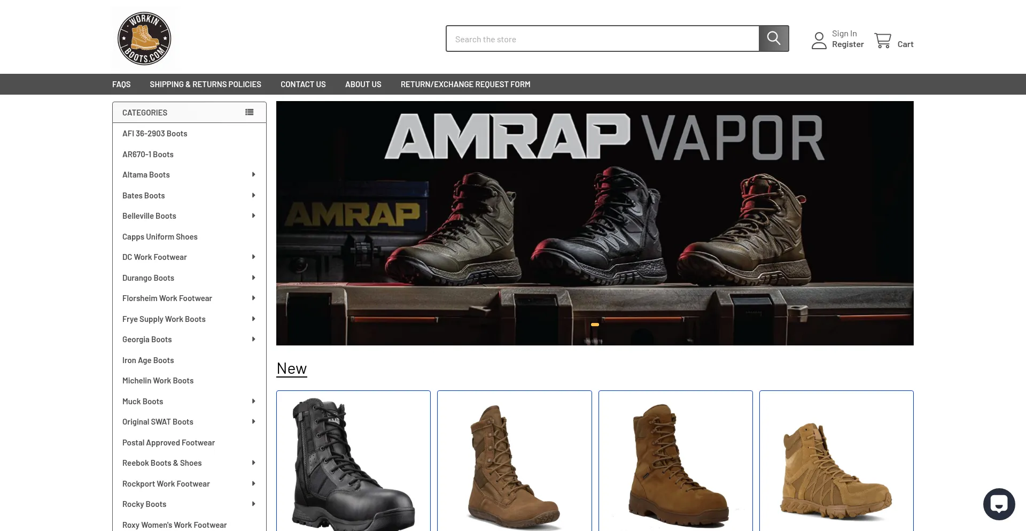The image size is (1026, 531).
Task: Open the RETURN/EXCHANGE REQUEST FORM page
Action: point(465,84)
